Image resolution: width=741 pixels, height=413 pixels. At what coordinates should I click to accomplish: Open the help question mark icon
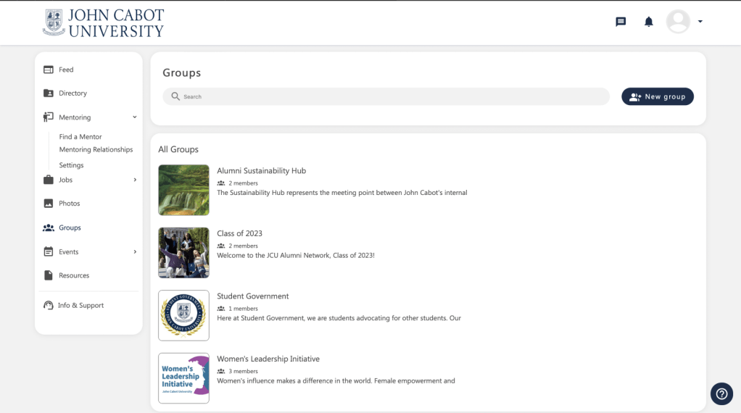tap(721, 393)
